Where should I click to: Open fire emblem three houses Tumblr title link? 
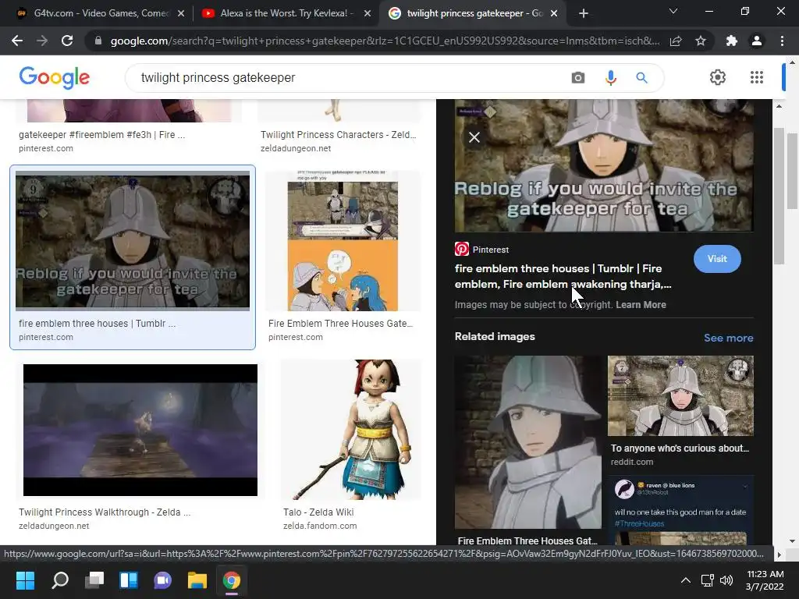point(563,276)
